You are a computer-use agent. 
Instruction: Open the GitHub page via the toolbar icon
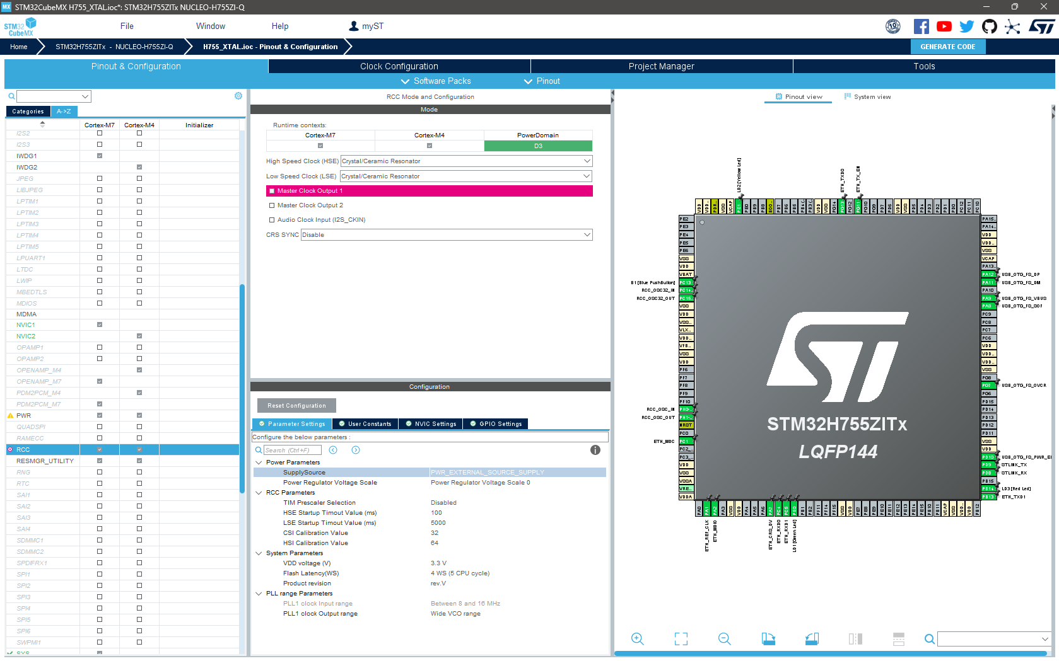click(989, 26)
